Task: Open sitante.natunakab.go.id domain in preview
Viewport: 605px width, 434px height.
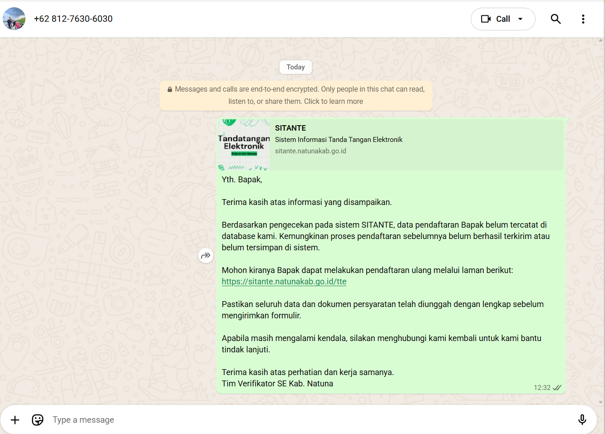Action: (x=310, y=151)
